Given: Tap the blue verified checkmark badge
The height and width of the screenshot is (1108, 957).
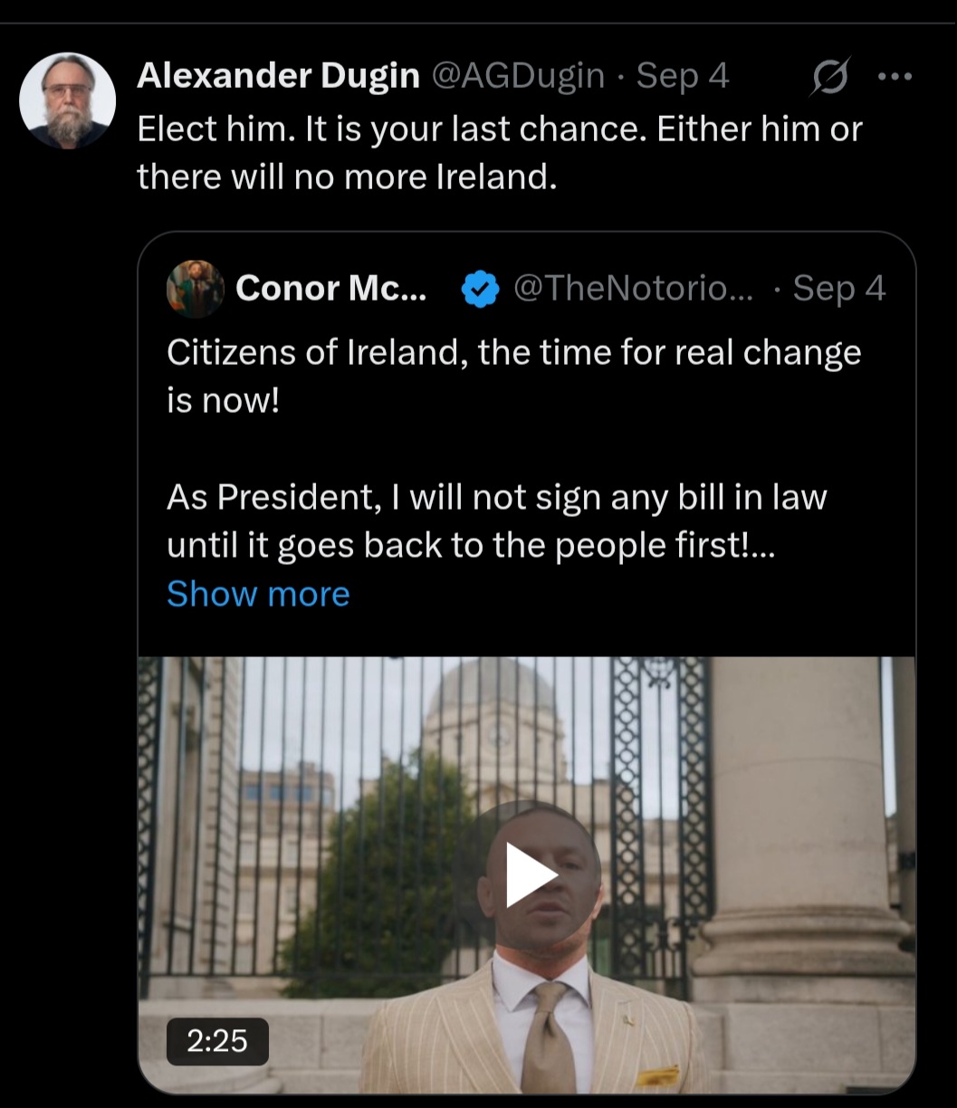Looking at the screenshot, I should [480, 290].
